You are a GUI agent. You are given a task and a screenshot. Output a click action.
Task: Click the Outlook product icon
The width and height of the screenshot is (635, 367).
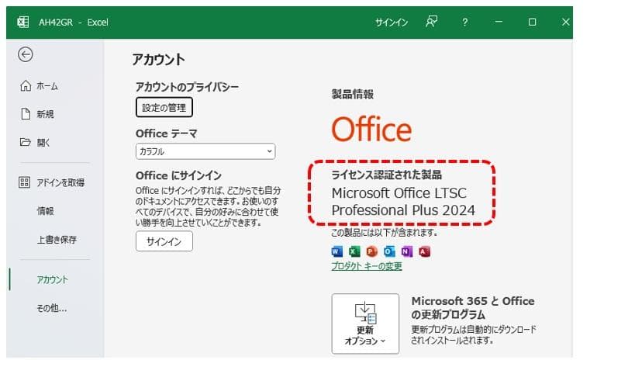coord(389,251)
